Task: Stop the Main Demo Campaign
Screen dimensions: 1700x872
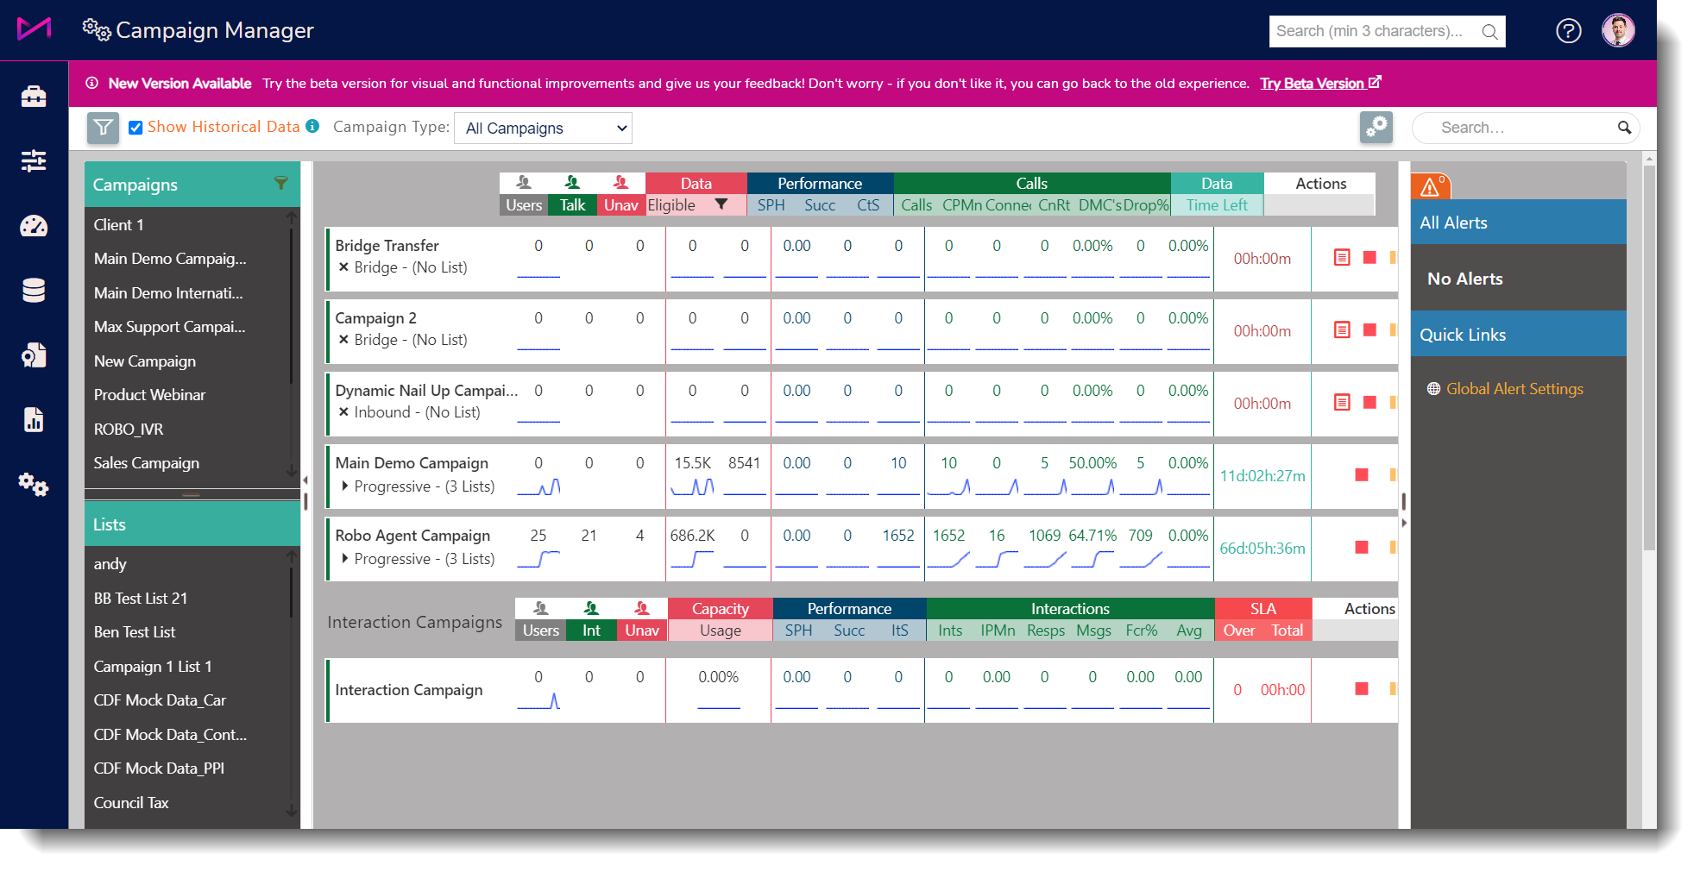Action: point(1362,474)
